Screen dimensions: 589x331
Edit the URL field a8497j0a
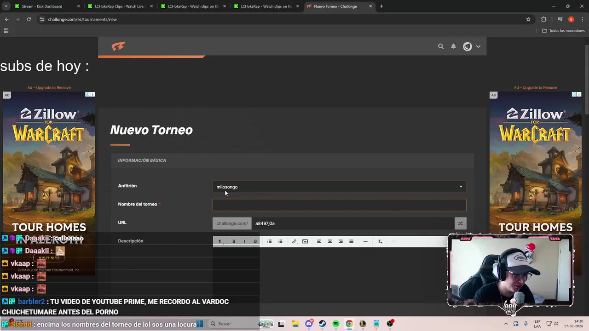[x=352, y=223]
